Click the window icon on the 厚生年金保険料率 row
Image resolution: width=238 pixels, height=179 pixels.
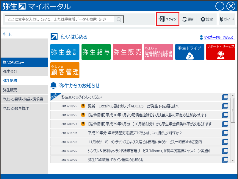click(x=225, y=124)
